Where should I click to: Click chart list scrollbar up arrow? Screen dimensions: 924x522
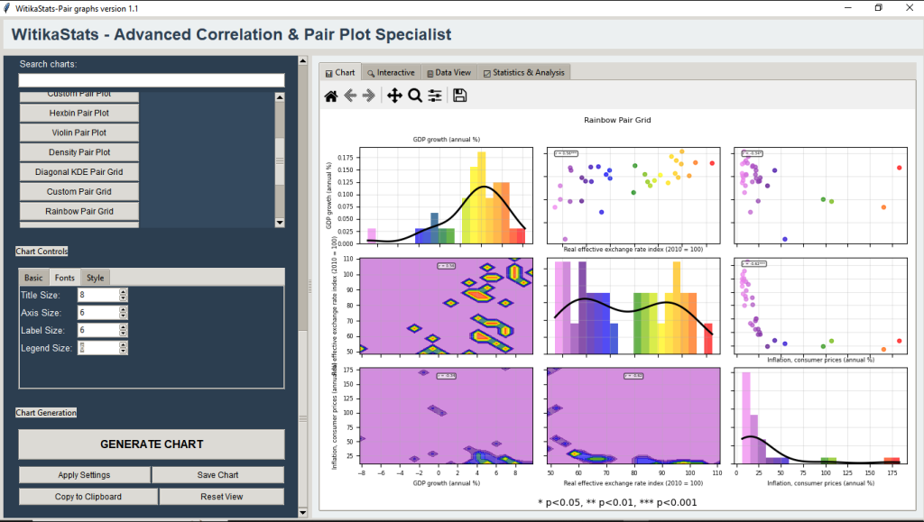coord(280,97)
